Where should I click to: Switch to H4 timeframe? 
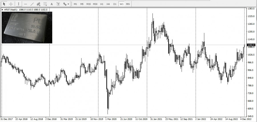coord(108,4)
